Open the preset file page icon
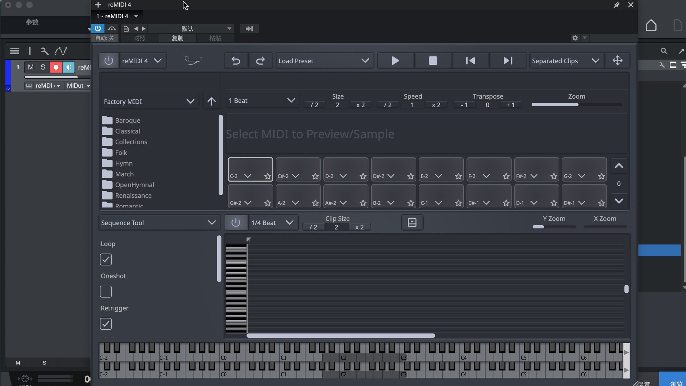 tap(126, 29)
